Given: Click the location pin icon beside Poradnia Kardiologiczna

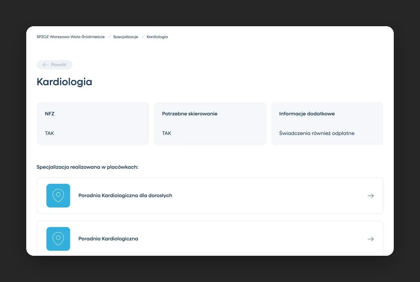Looking at the screenshot, I should [58, 239].
